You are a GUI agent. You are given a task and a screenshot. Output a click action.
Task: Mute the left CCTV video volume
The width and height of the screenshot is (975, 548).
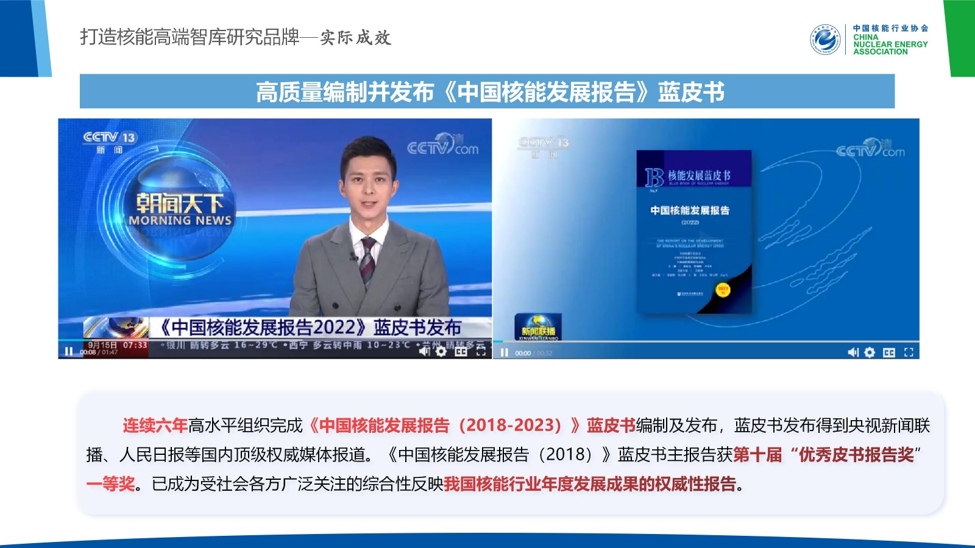[425, 351]
